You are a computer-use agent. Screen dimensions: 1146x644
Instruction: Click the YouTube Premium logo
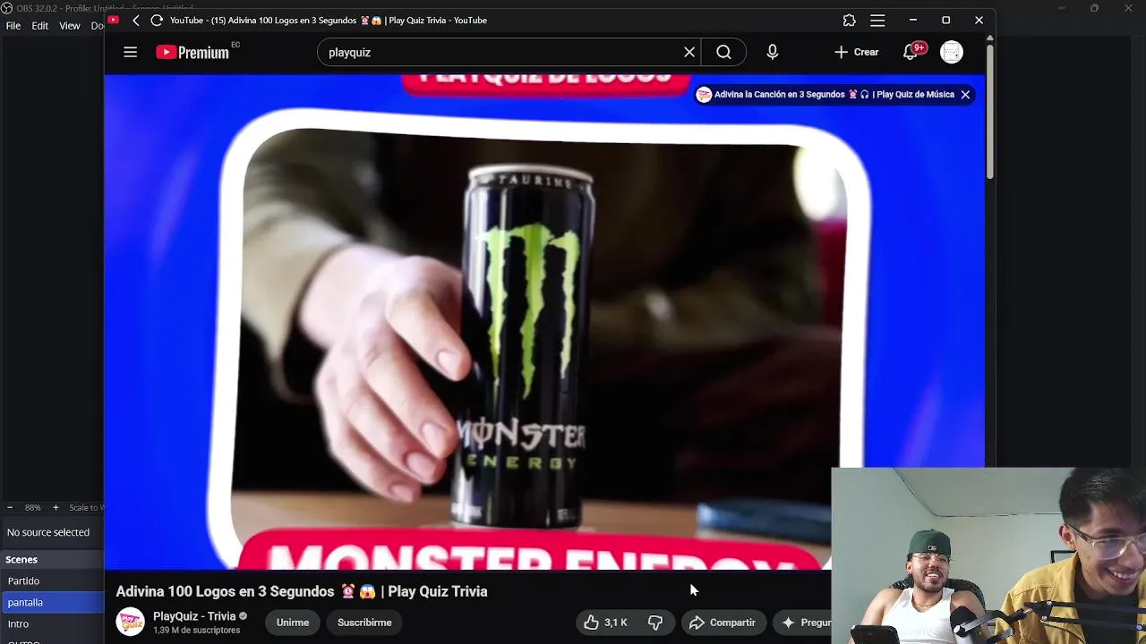(x=192, y=52)
